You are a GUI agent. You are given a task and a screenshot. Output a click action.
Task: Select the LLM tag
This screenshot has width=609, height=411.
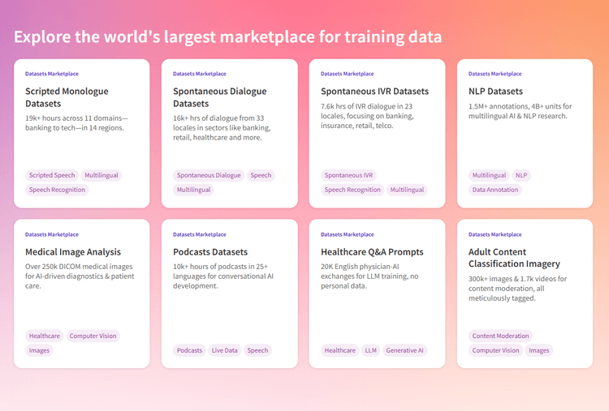coord(371,350)
